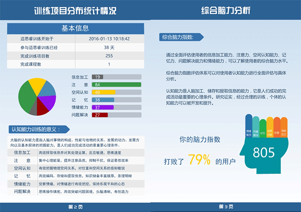Viewport: 301px width, 212px height.
Task: Click the green 记忆 bar above the head
Action: (263, 128)
